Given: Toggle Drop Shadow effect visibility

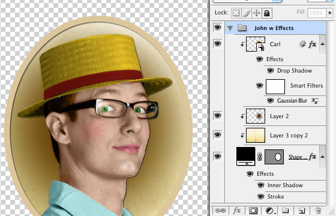Looking at the screenshot, I should pyautogui.click(x=270, y=70).
